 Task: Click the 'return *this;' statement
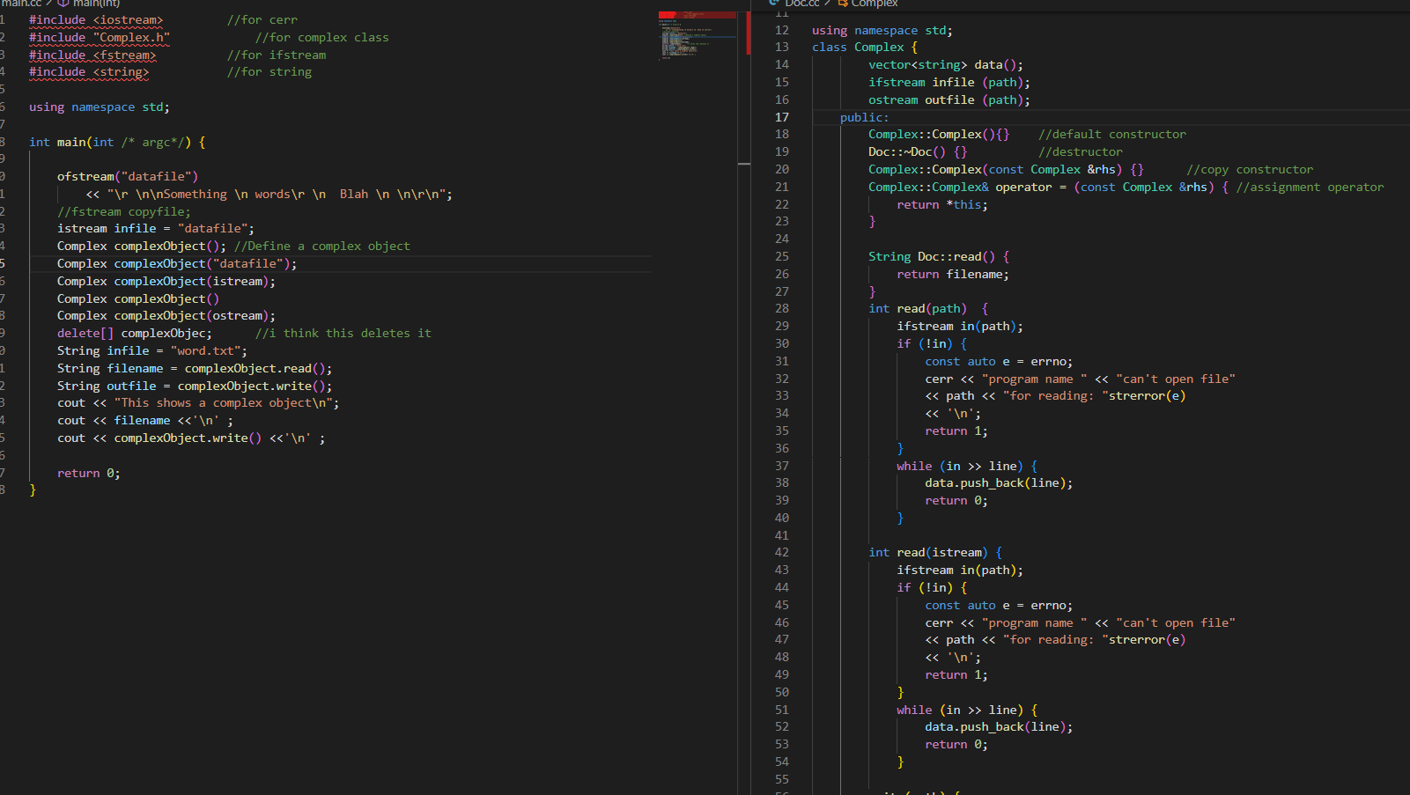[x=942, y=204]
